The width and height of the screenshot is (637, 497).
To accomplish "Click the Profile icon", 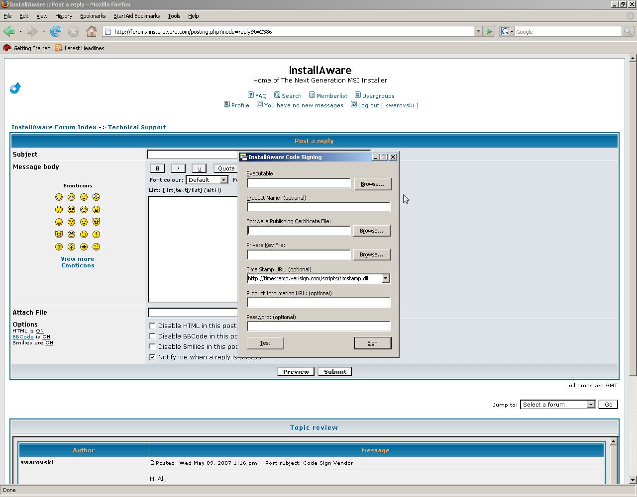I will click(227, 104).
